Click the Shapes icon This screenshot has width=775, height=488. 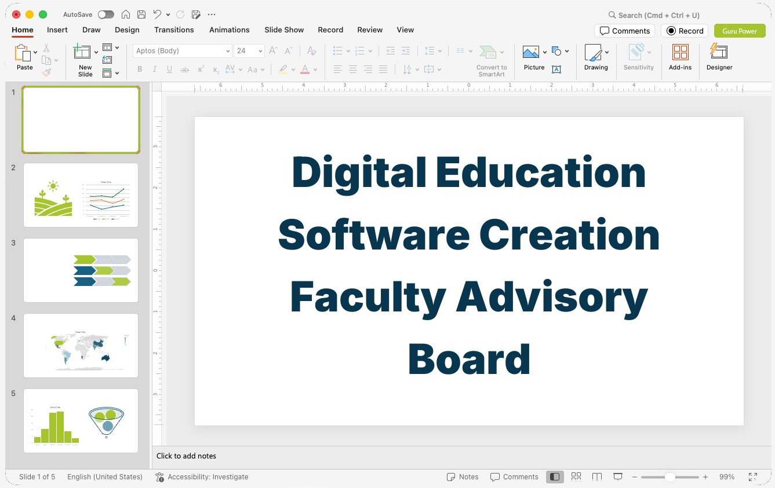(x=556, y=52)
